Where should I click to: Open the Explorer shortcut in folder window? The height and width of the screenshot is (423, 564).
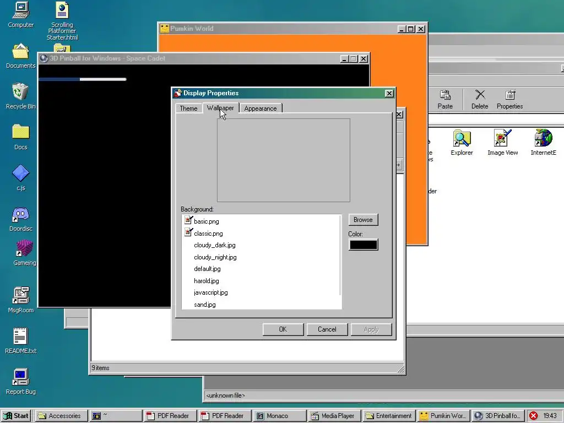click(462, 143)
